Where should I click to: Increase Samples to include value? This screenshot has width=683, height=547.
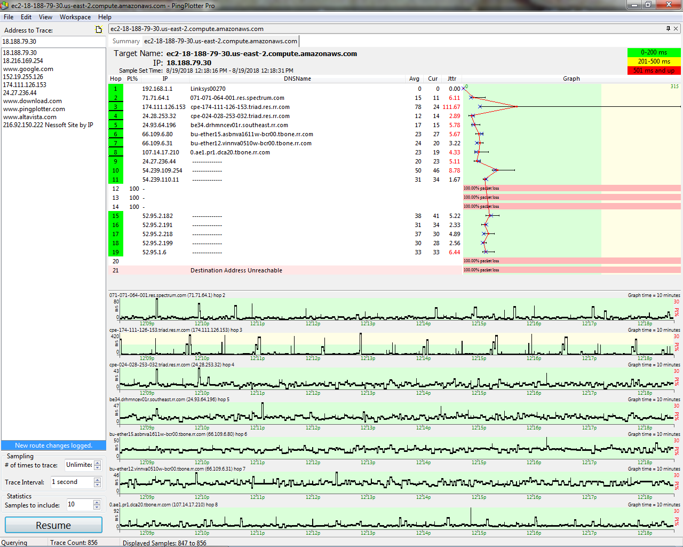tap(97, 502)
